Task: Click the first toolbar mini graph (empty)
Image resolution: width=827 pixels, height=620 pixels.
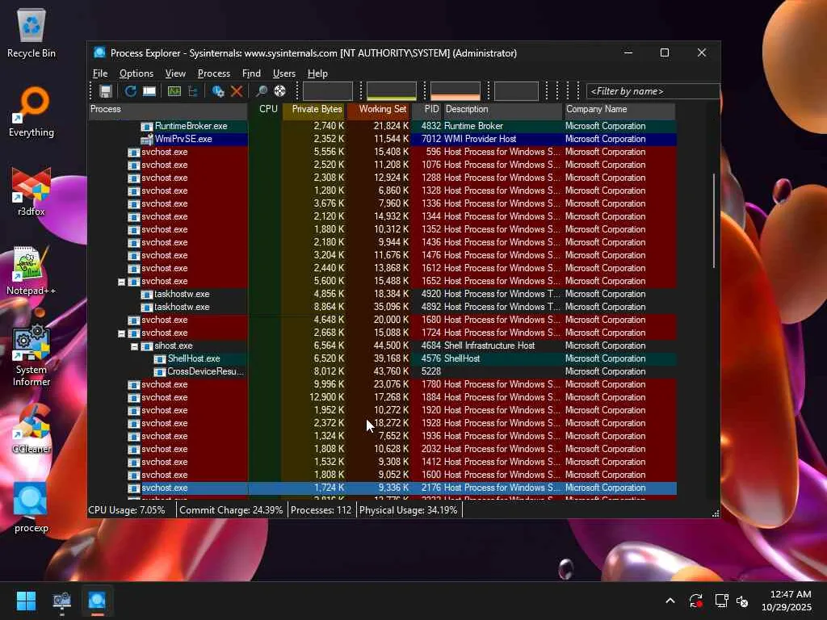Action: [x=328, y=91]
